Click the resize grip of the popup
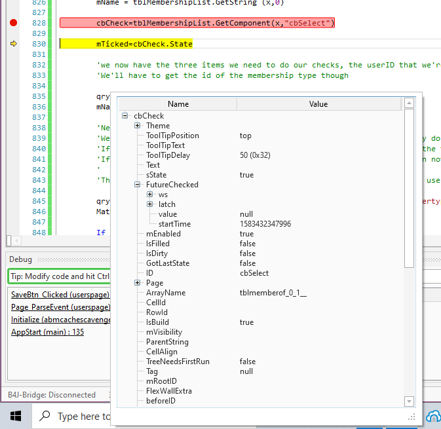Viewport: 441px width, 429px height. point(412,417)
